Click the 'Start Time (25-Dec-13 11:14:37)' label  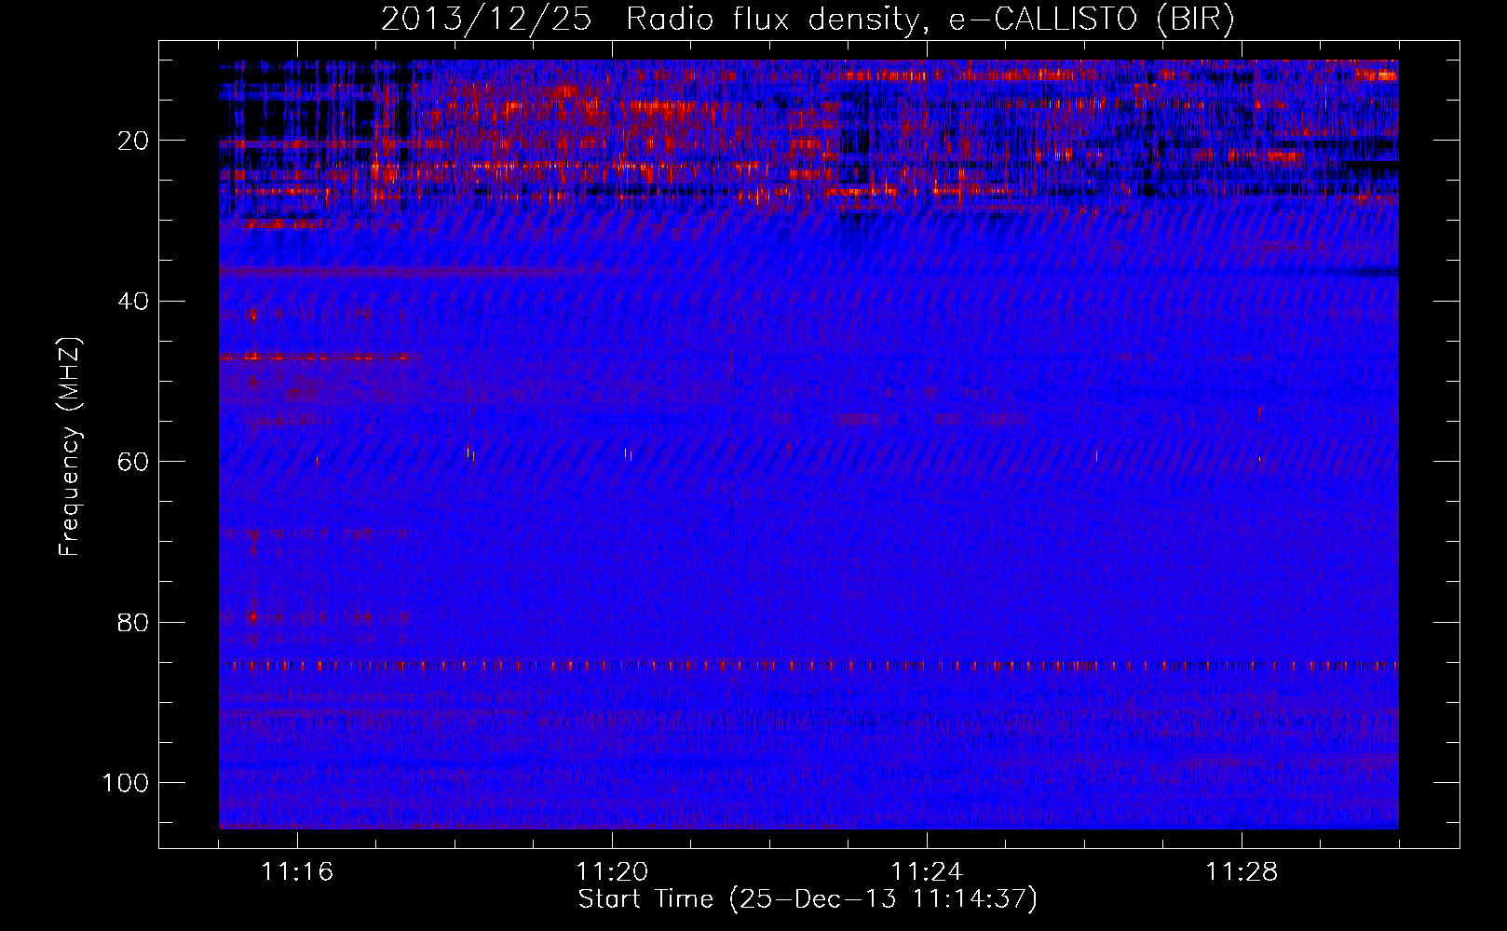coord(808,899)
